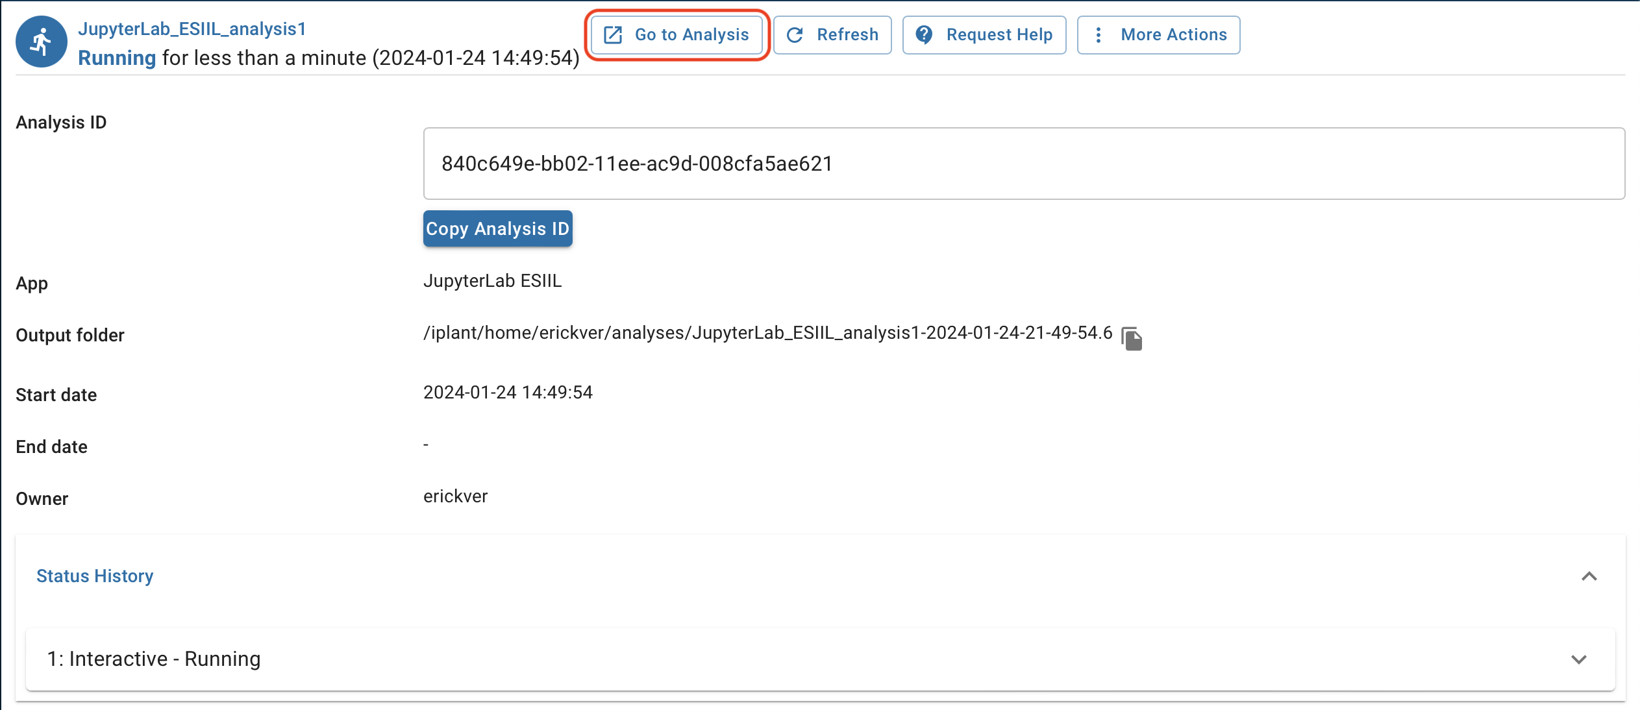Click the Copy Analysis ID button
The image size is (1640, 710).
pos(497,228)
